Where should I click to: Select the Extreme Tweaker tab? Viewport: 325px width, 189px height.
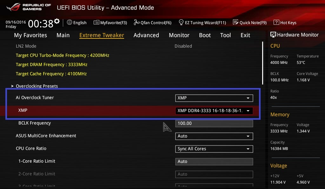(x=102, y=35)
